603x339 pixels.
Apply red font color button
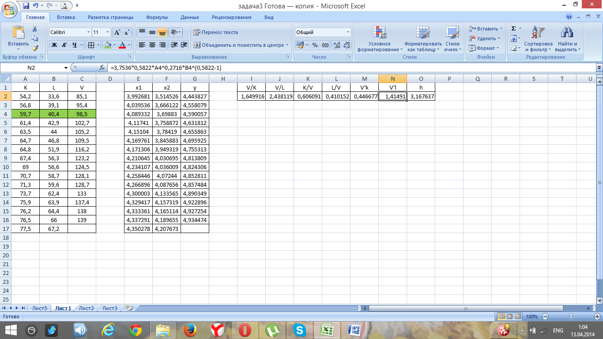pyautogui.click(x=122, y=45)
